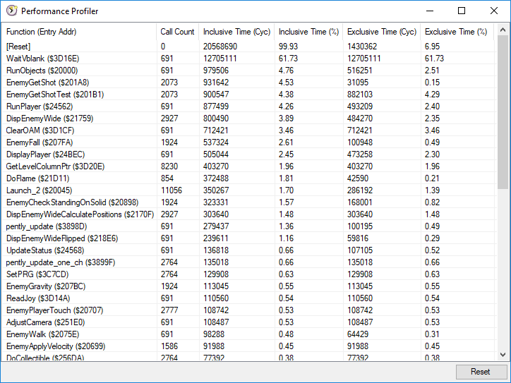Image resolution: width=511 pixels, height=383 pixels.
Task: Select the RunObjects ($20000) row
Action: (249, 71)
